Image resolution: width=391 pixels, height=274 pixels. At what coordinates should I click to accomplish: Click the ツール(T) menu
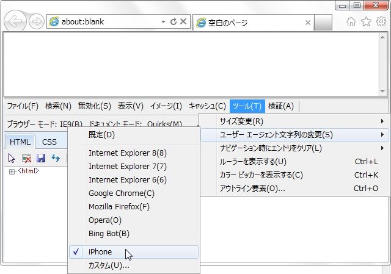247,106
